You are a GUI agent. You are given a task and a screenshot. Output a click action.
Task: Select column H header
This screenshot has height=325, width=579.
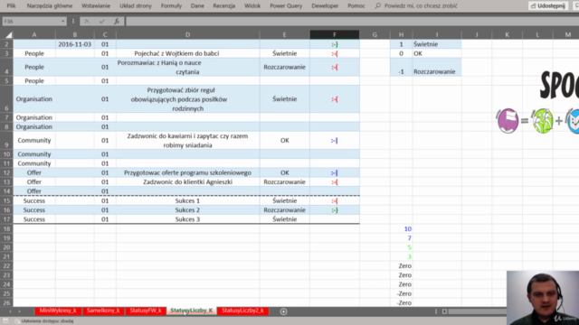[401, 34]
